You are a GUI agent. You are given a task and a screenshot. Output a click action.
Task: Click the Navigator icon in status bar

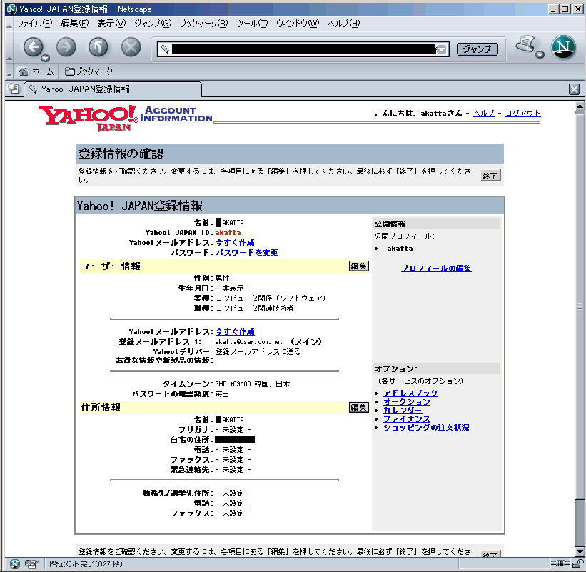tap(14, 563)
